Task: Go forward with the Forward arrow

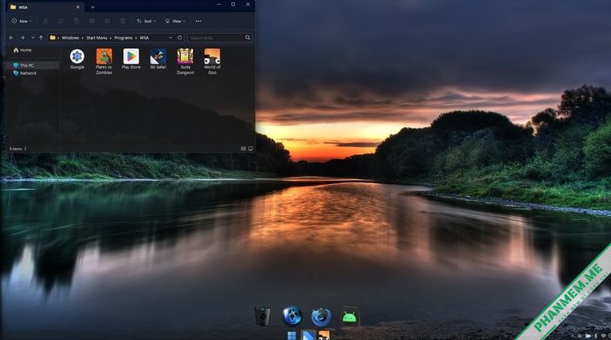Action: tap(23, 38)
